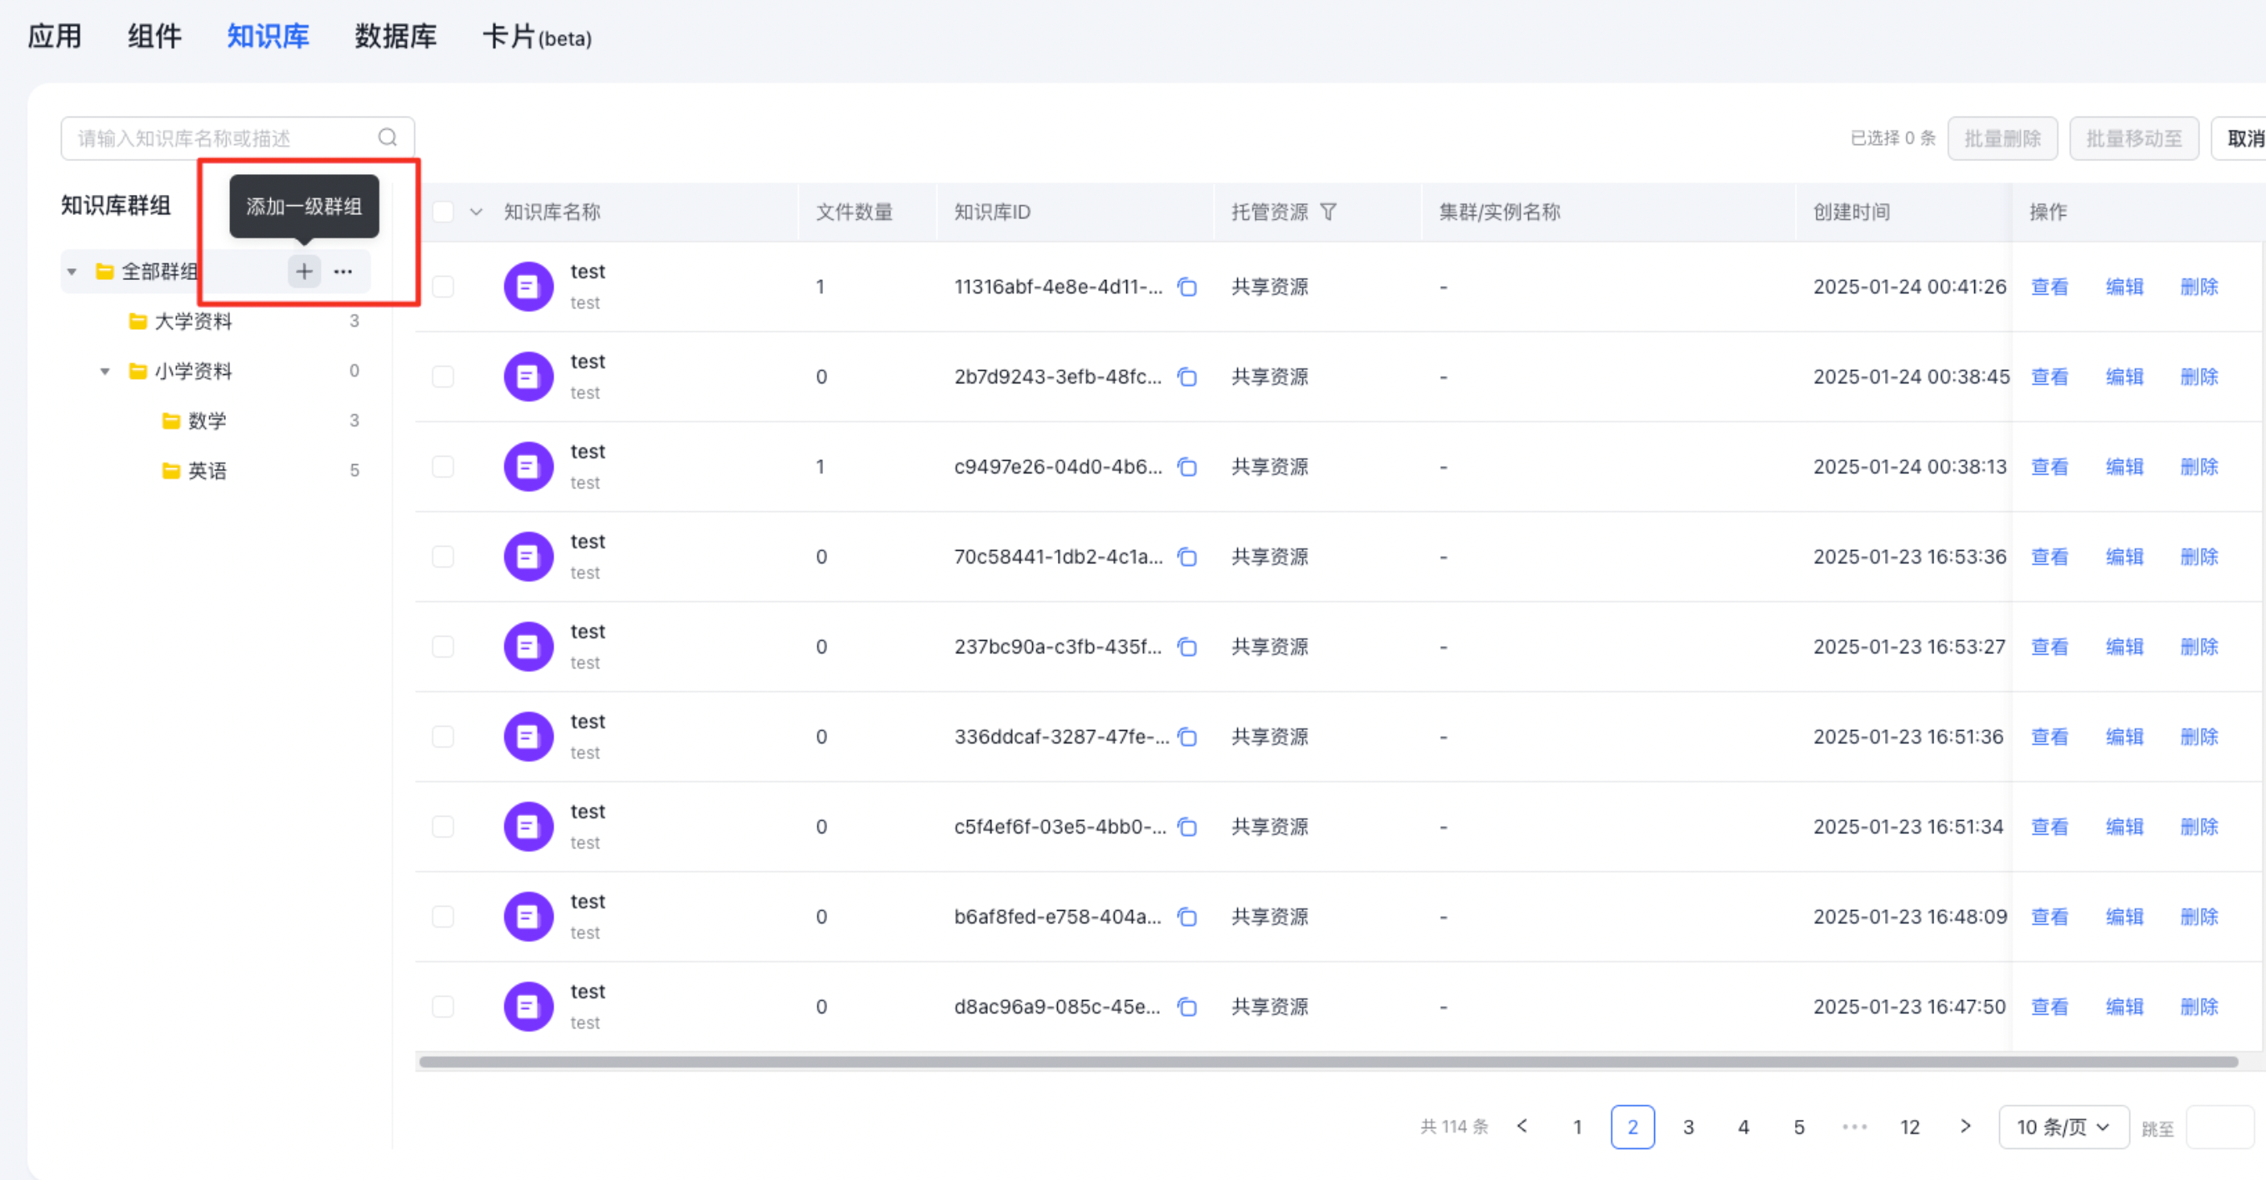Open the 卡片(beta) tab
This screenshot has height=1180, width=2266.
538,36
